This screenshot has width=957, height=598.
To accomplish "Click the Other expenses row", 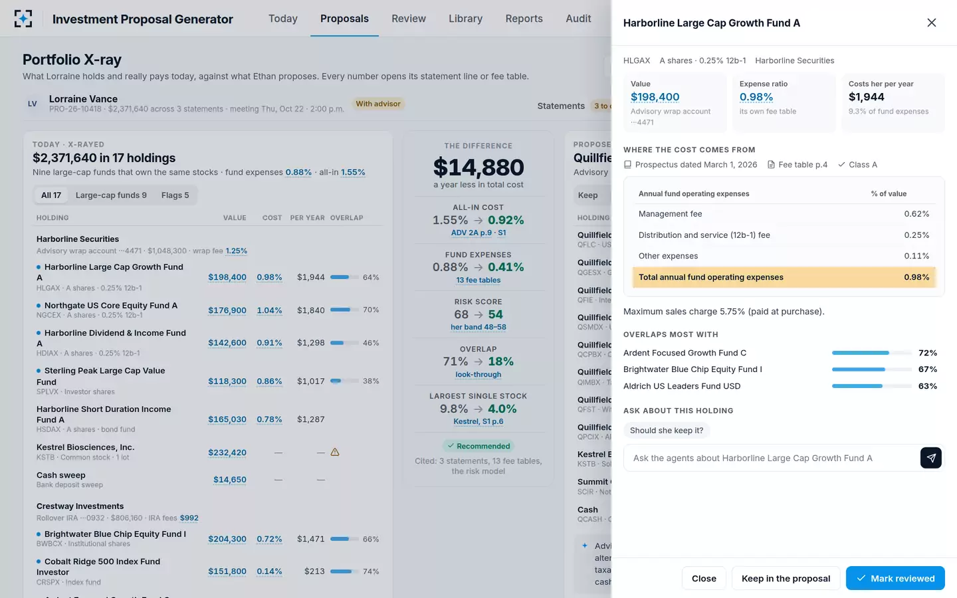I will pyautogui.click(x=784, y=256).
